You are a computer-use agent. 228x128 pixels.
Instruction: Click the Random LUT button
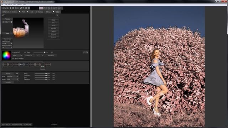pyautogui.click(x=51, y=55)
